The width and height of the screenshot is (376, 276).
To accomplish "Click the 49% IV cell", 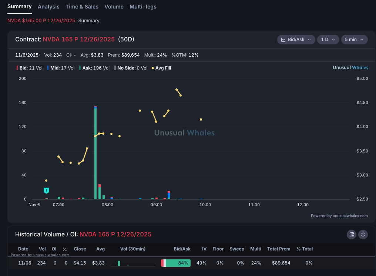I will [x=201, y=263].
